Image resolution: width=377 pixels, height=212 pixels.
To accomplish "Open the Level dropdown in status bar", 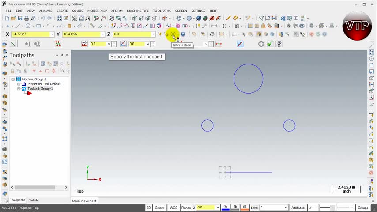I will [286, 208].
